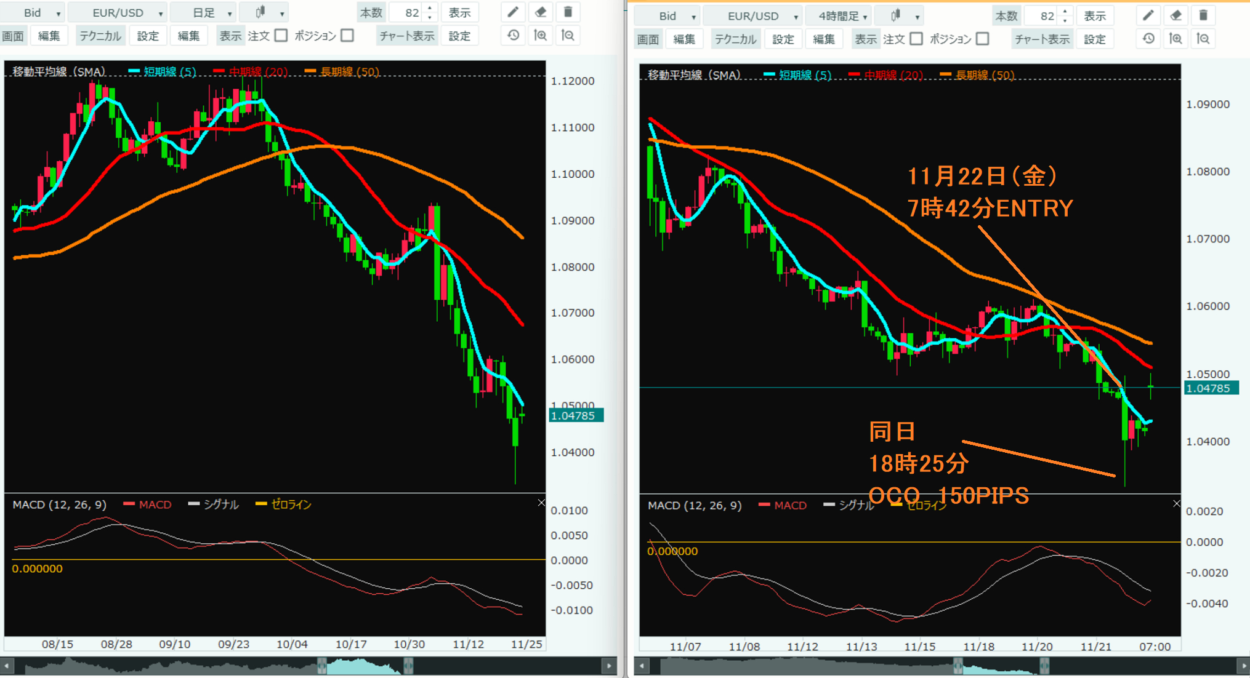Image resolution: width=1250 pixels, height=678 pixels.
Task: Close the MACD panel in left chart
Action: click(541, 503)
